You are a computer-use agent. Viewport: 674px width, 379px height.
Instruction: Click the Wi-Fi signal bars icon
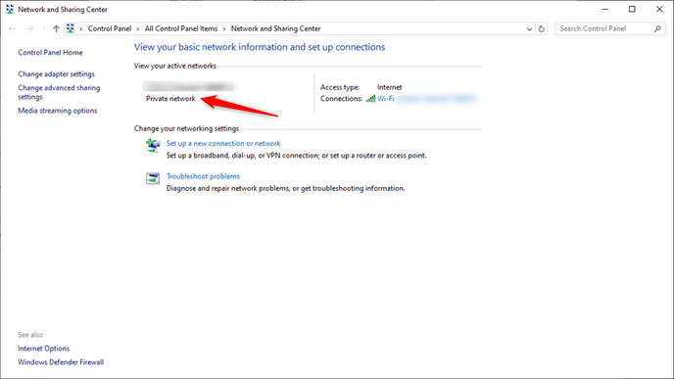click(370, 98)
